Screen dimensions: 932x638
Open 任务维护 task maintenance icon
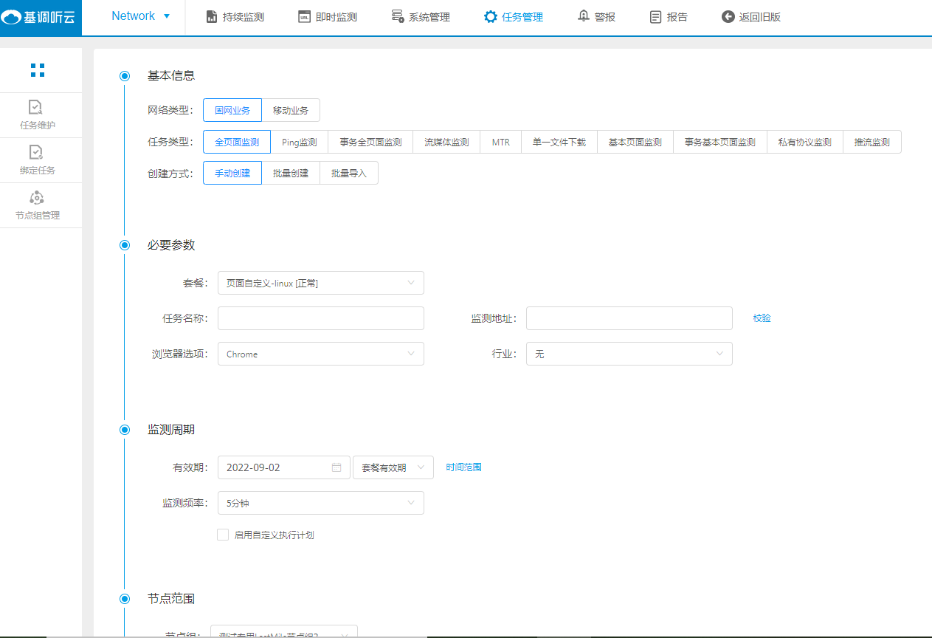pyautogui.click(x=36, y=108)
